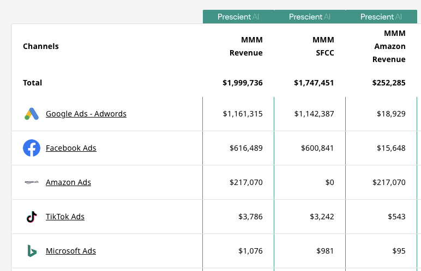Click the TikTok logo icon
Image resolution: width=421 pixels, height=271 pixels.
coord(32,217)
